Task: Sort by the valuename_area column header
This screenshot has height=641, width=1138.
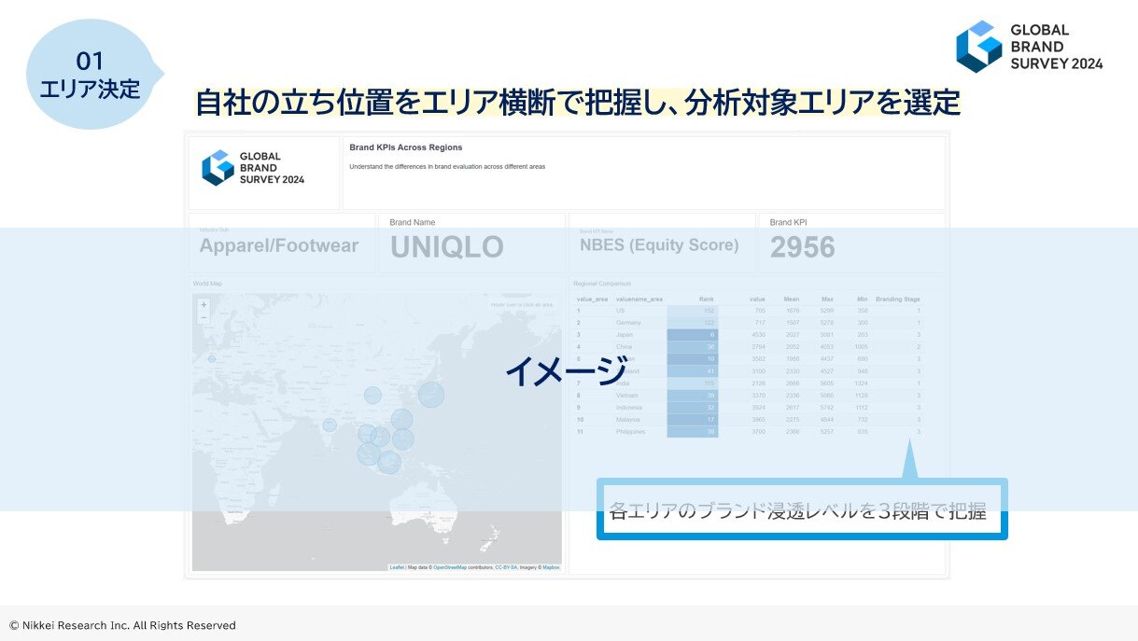Action: 639,299
